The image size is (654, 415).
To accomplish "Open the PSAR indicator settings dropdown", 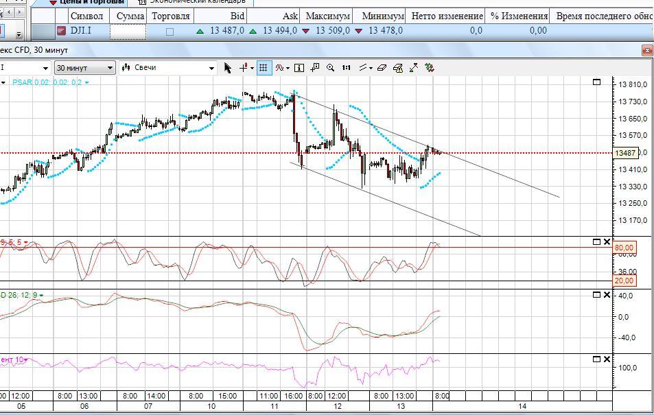I will click(x=86, y=82).
